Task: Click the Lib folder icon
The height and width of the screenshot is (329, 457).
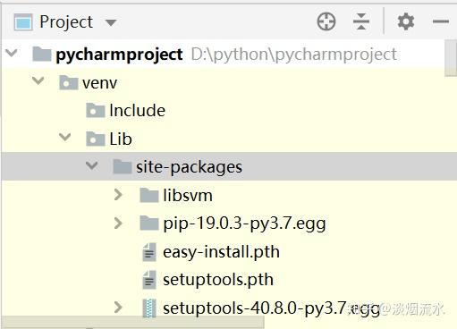Action: 96,139
